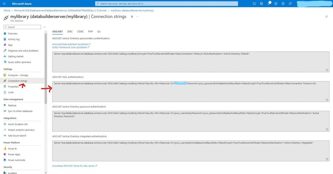Click the sidebar scroll down arrow
Image resolution: width=333 pixels, height=174 pixels.
[46, 173]
